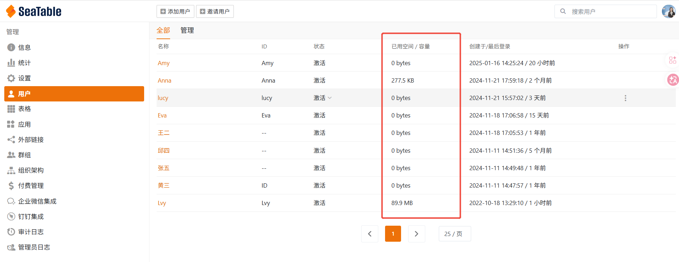Viewport: 679px width, 262px height.
Task: Open 设置 settings gear icon
Action: click(x=11, y=78)
